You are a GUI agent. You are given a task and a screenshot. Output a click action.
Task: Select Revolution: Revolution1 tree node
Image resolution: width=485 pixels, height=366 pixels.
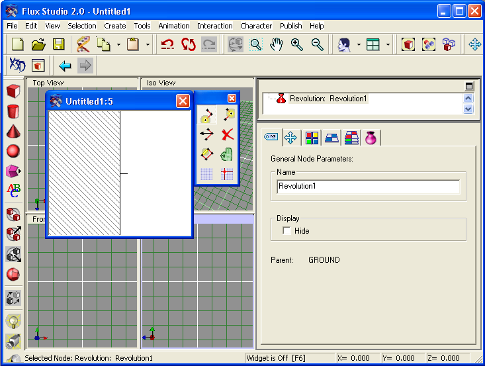pyautogui.click(x=328, y=99)
